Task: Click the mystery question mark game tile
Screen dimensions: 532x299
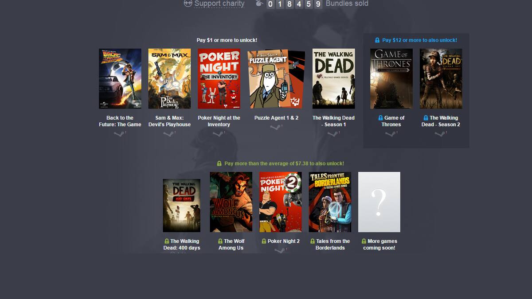Action: [x=379, y=202]
